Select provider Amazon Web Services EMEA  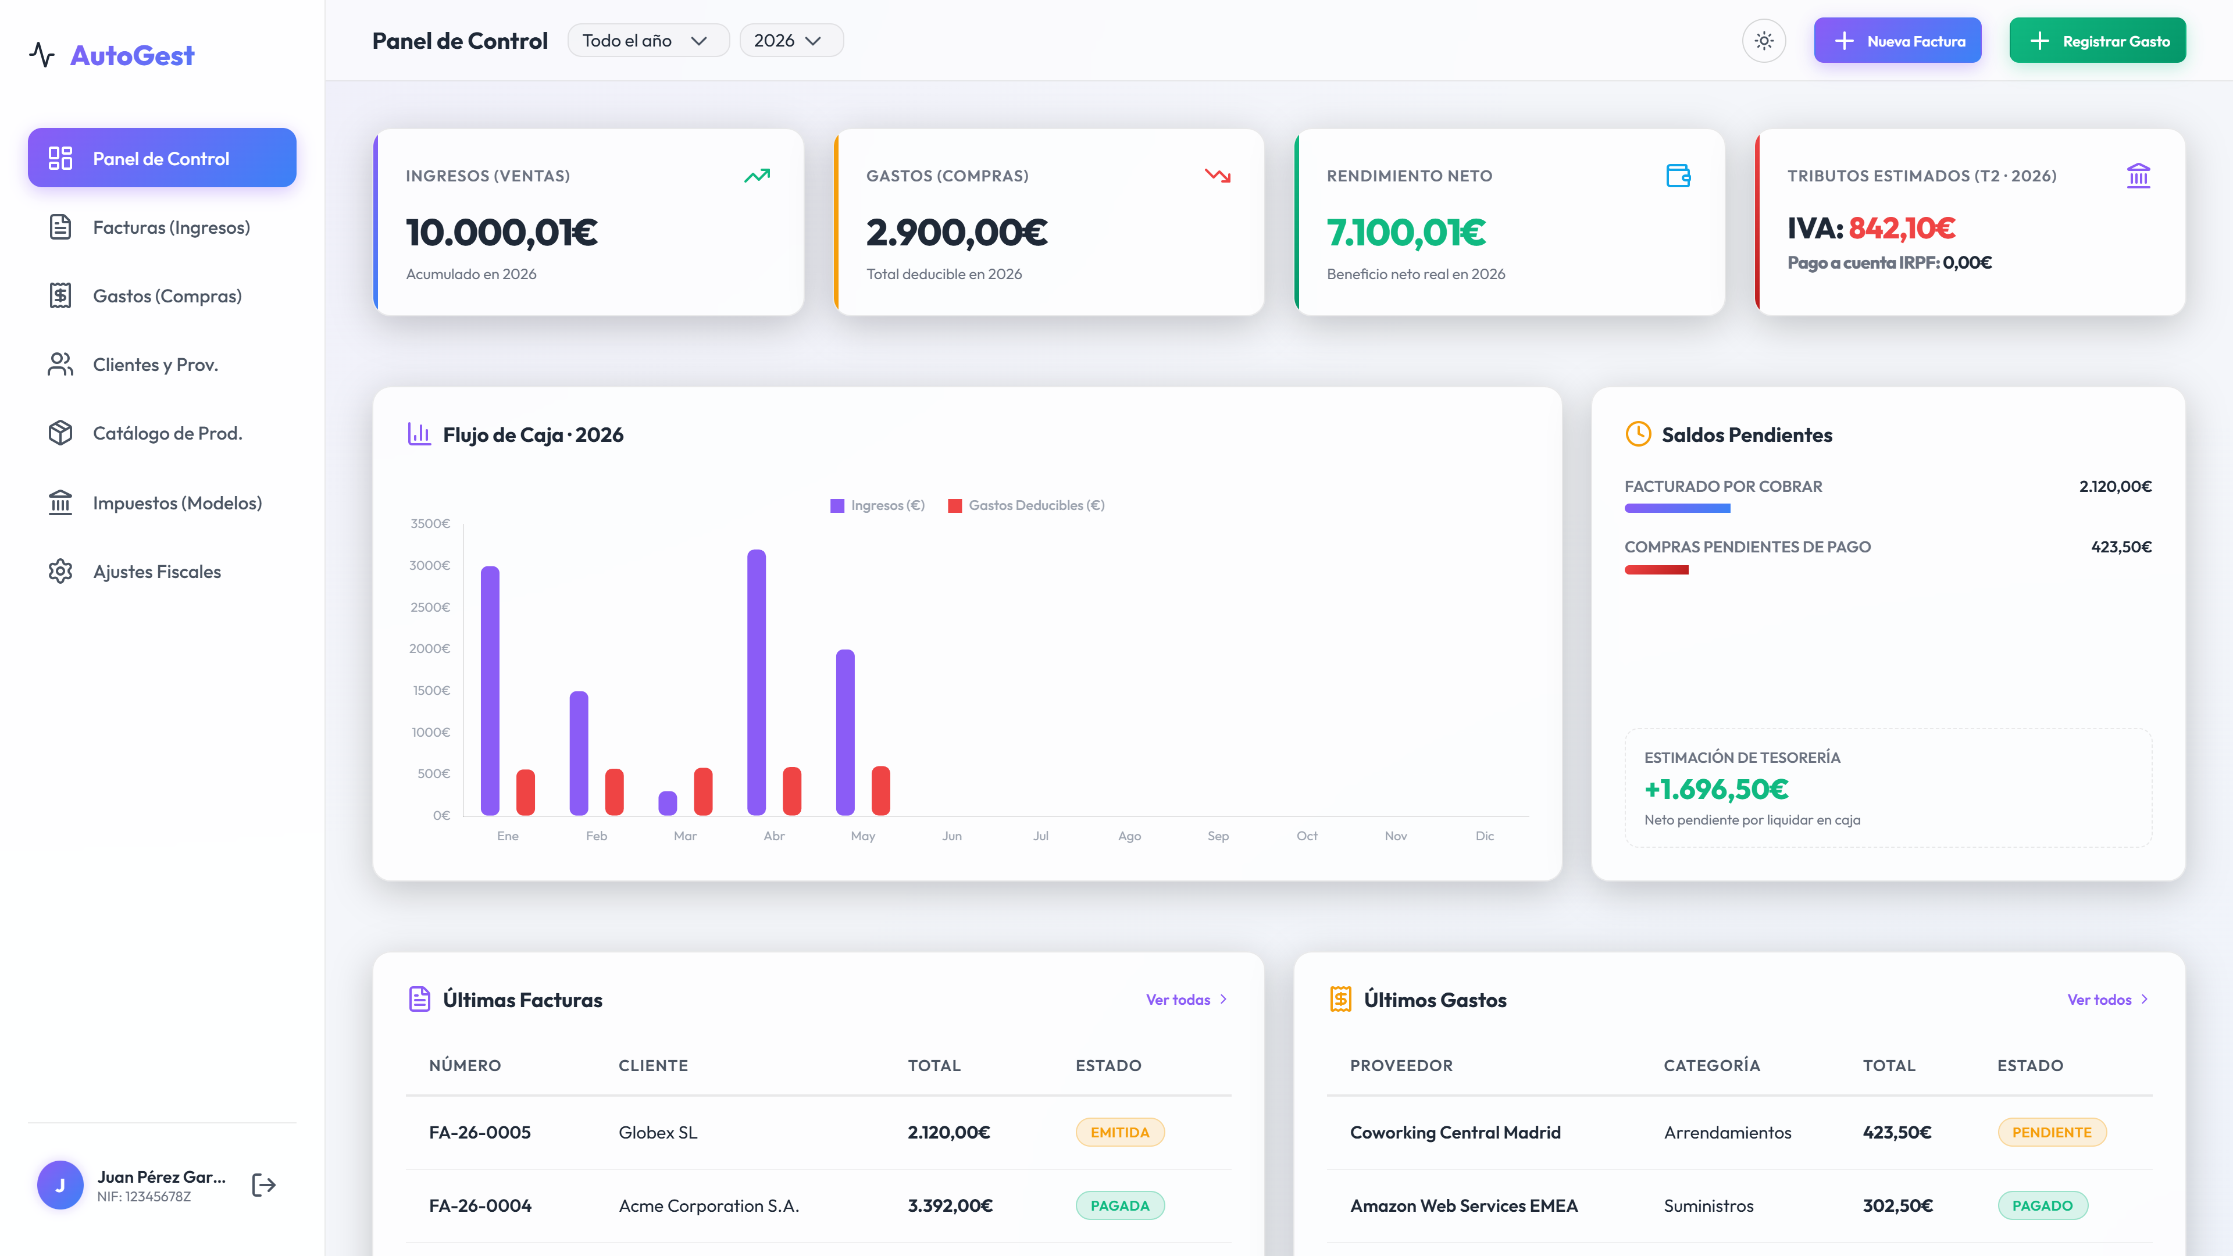click(x=1463, y=1206)
